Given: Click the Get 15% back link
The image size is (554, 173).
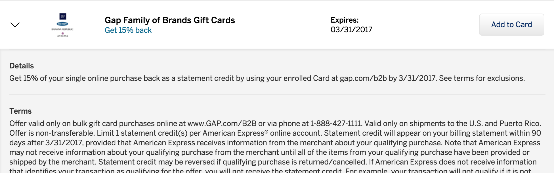Looking at the screenshot, I should tap(128, 30).
